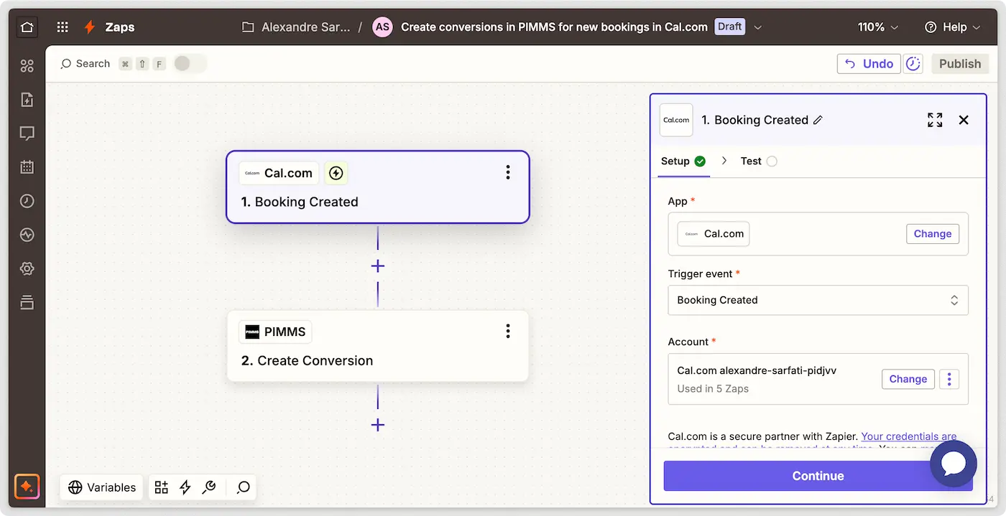Open Zap history clock icon in sidebar
The height and width of the screenshot is (516, 1006).
pyautogui.click(x=27, y=201)
